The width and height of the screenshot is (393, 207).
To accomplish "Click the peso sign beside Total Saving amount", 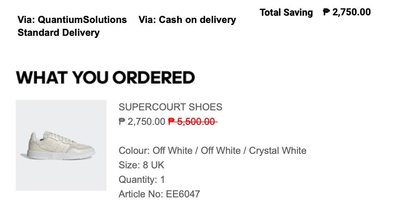I will (326, 12).
